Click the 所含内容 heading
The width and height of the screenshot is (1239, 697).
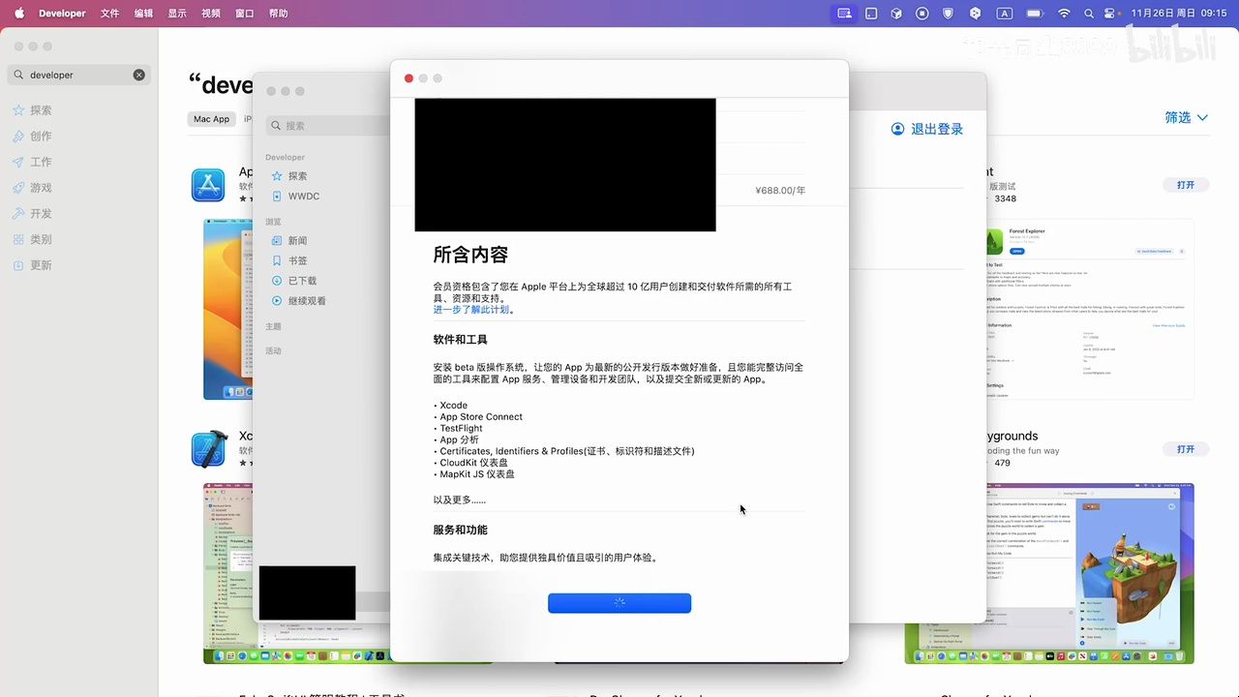(x=470, y=255)
